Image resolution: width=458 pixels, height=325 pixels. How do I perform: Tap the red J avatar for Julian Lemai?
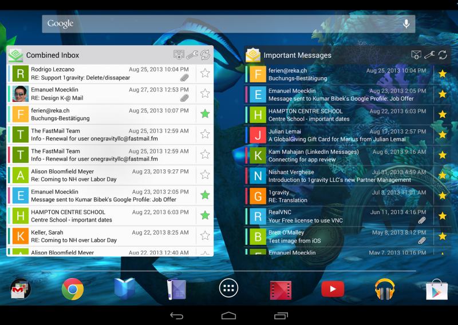pos(258,135)
